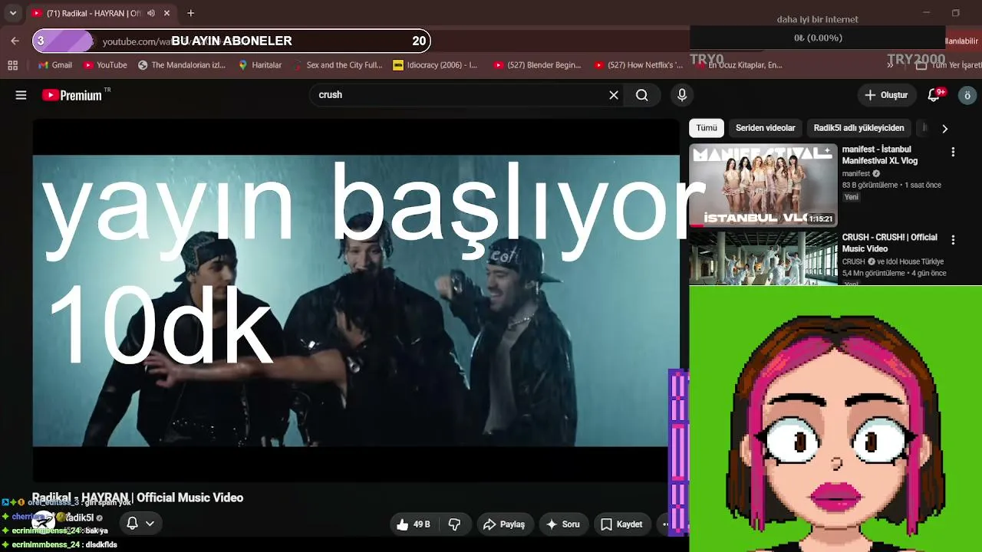982x552 pixels.
Task: Open En Ucuz Kitaplar bookmark
Action: pos(739,65)
